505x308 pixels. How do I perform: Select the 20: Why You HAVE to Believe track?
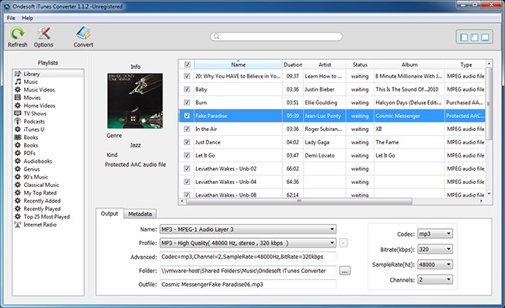(332, 76)
